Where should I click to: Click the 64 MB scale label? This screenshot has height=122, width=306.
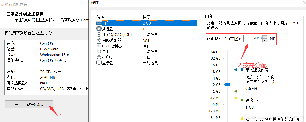[216, 118]
